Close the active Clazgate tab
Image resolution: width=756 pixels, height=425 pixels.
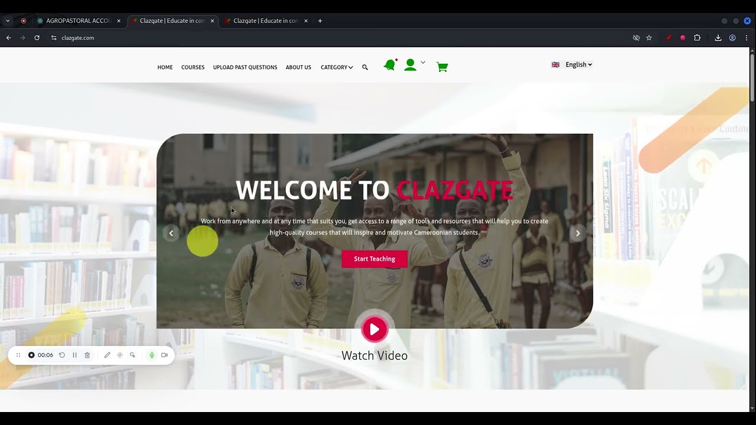click(x=212, y=21)
